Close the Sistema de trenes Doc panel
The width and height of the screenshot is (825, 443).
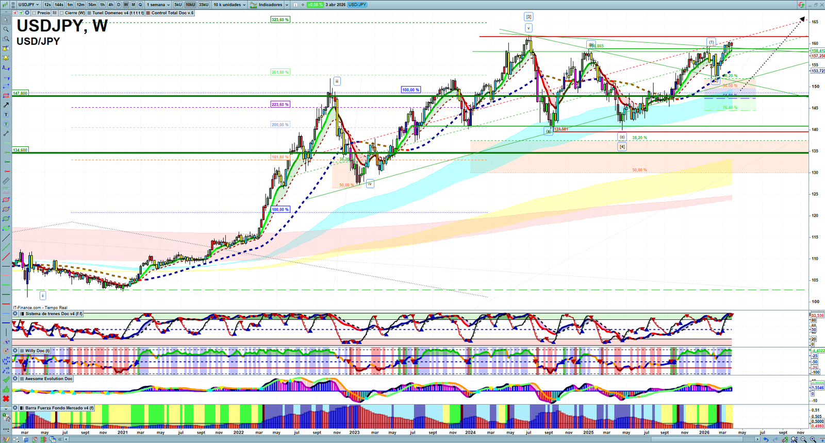pyautogui.click(x=15, y=314)
